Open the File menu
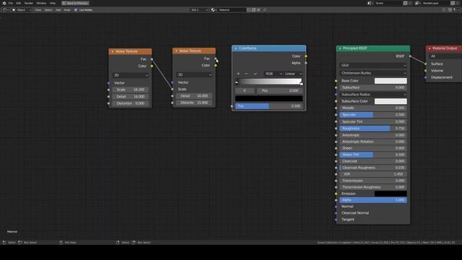Image resolution: width=462 pixels, height=260 pixels. coord(11,3)
